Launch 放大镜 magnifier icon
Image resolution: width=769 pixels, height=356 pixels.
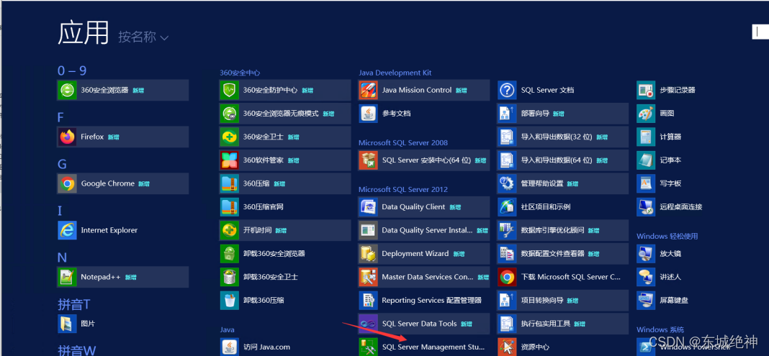point(646,254)
